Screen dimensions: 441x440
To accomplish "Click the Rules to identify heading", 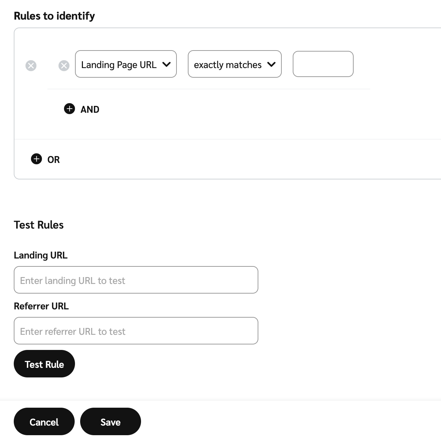I will pos(54,16).
